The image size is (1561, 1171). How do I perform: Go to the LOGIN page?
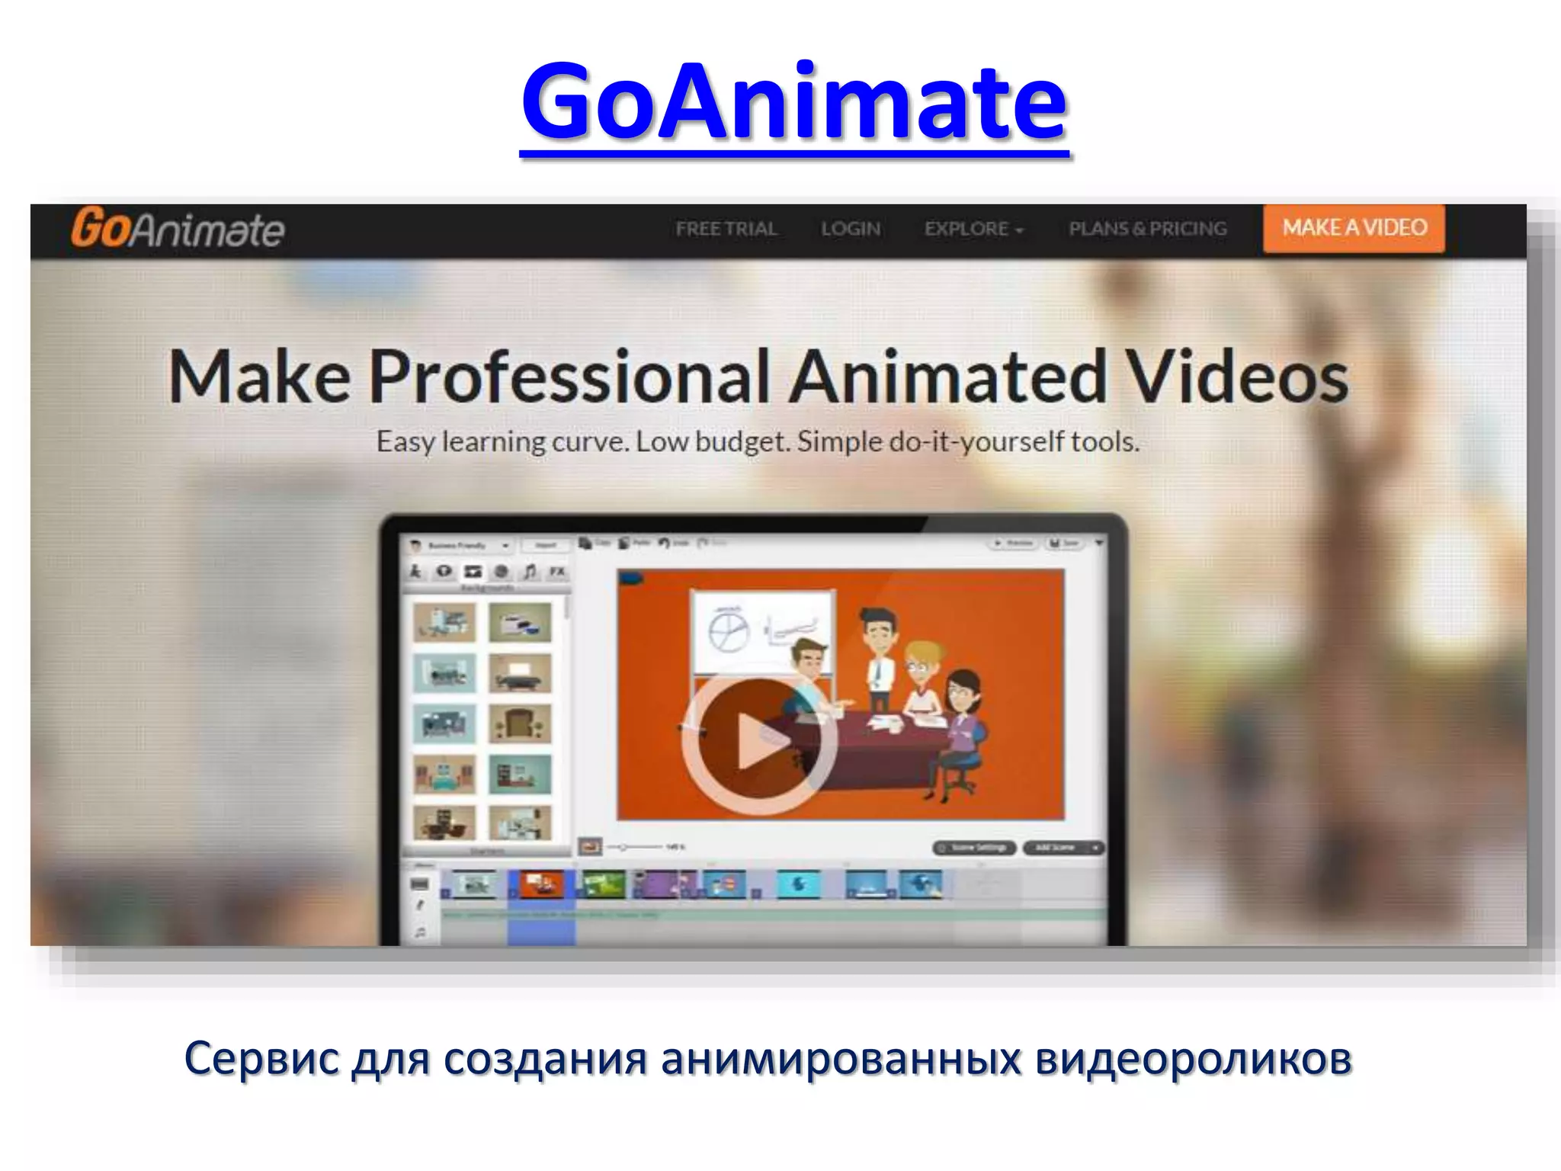click(x=851, y=229)
